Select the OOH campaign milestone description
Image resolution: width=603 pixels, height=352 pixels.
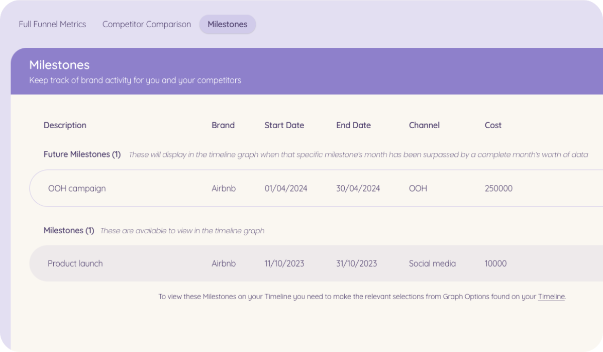pyautogui.click(x=77, y=189)
